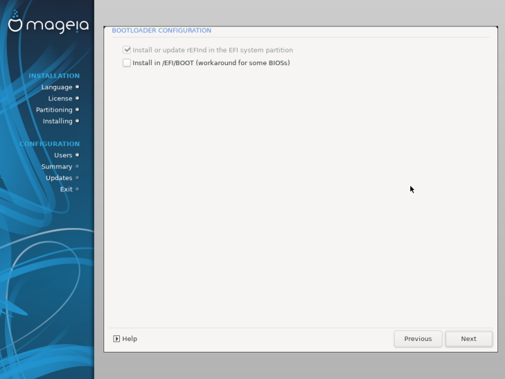Click the License step bullet indicator

click(x=77, y=98)
